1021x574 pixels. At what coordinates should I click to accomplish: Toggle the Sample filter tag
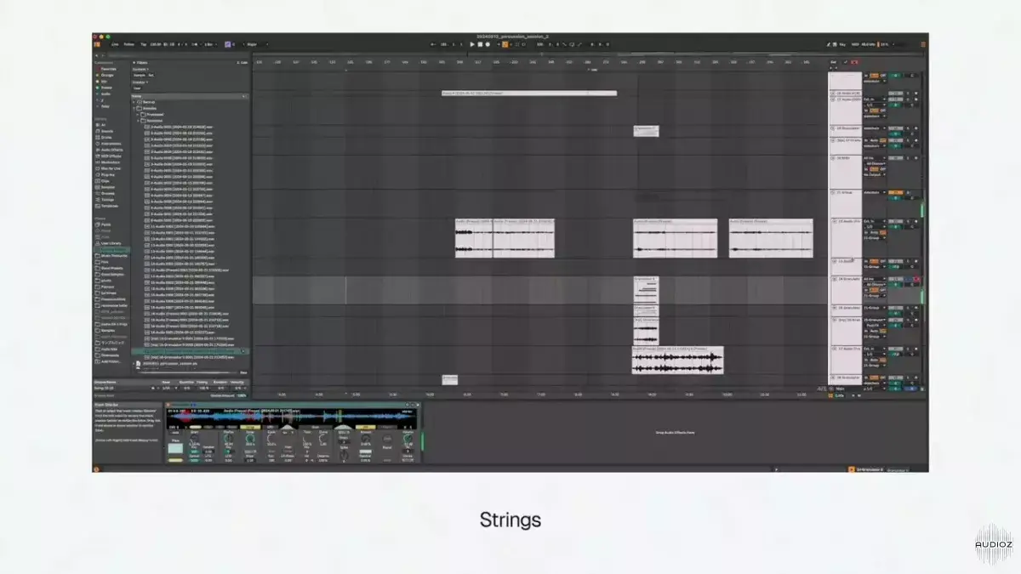[139, 75]
